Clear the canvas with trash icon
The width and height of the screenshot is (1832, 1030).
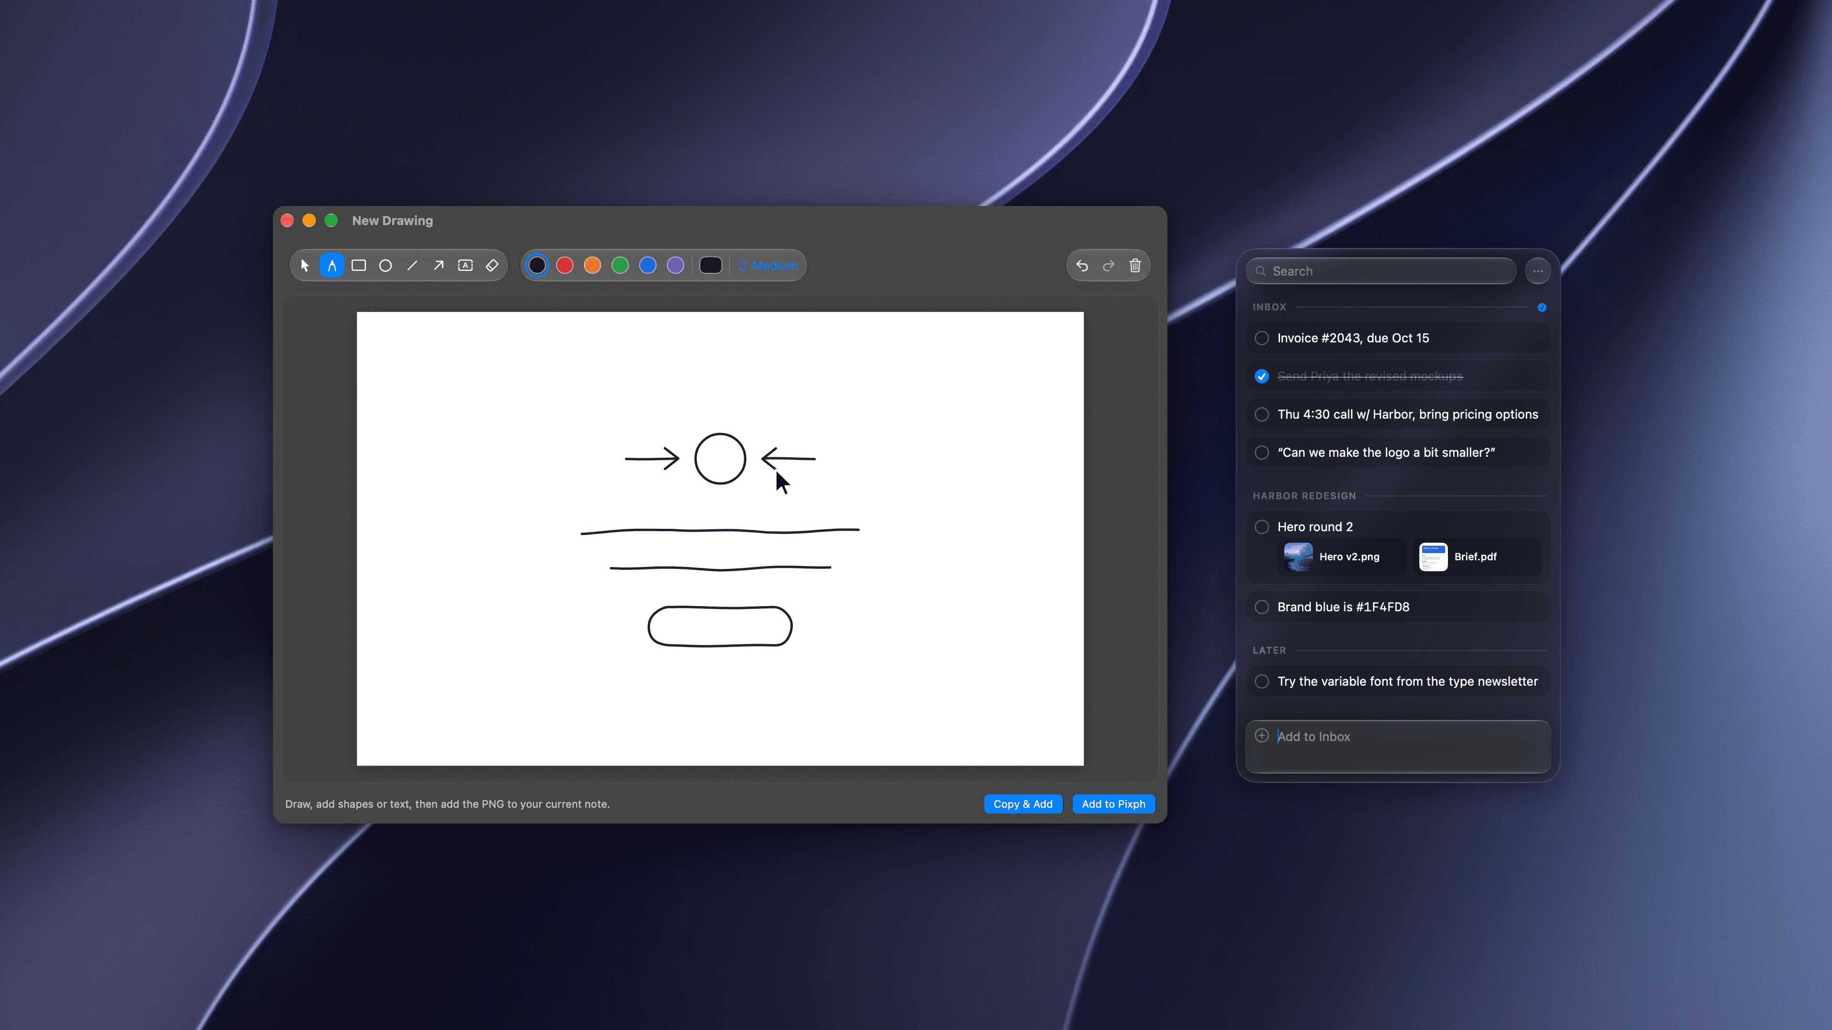[x=1135, y=265]
